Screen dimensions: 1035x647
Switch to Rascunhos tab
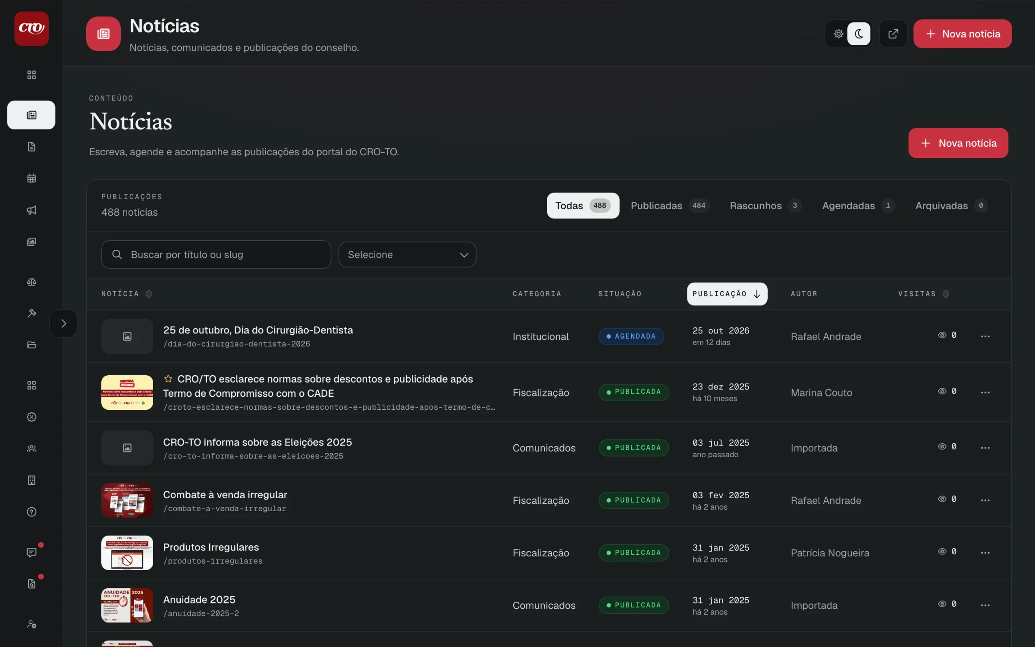[x=765, y=206]
